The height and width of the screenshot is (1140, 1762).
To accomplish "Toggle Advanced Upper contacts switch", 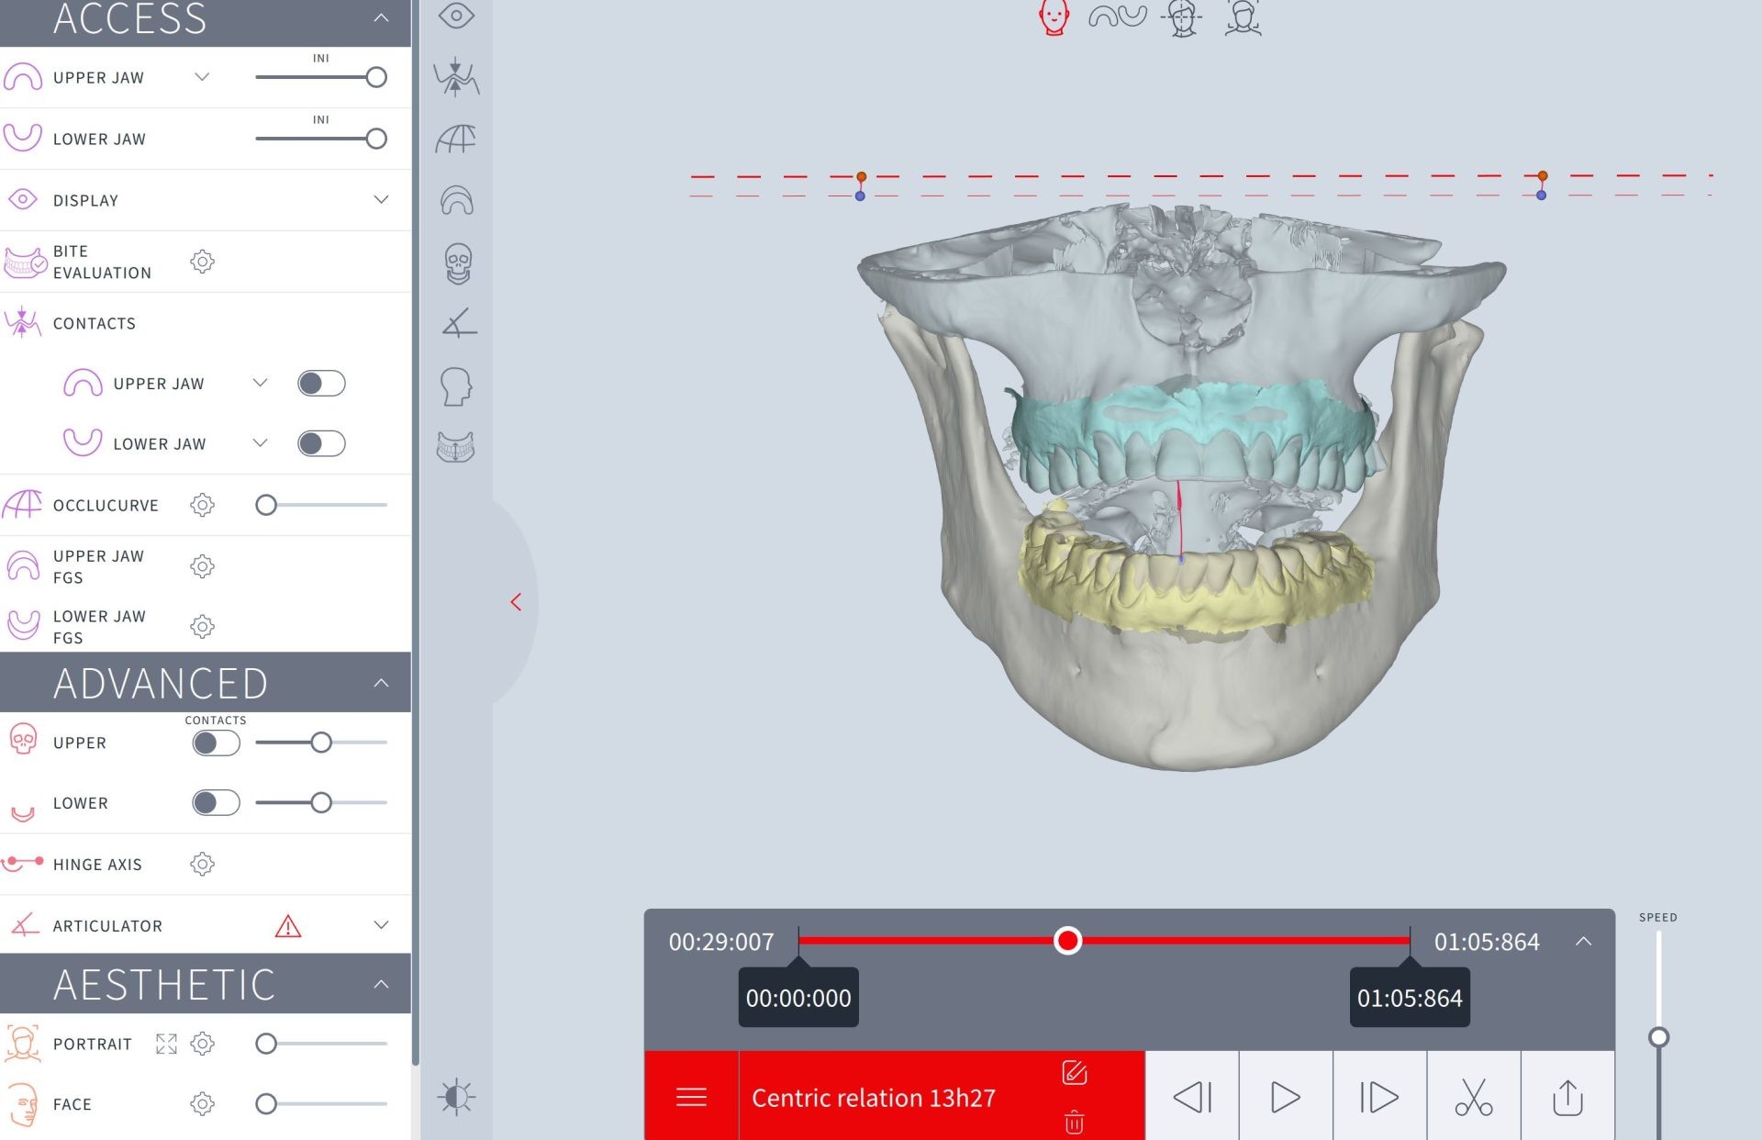I will point(216,743).
